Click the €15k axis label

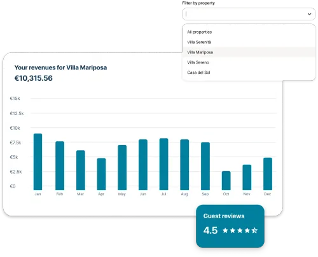point(15,99)
